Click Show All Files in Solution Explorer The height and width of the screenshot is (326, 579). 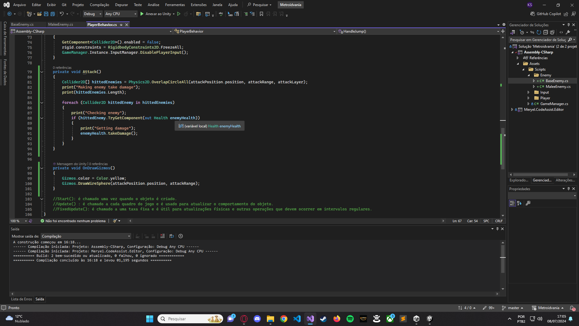552,32
